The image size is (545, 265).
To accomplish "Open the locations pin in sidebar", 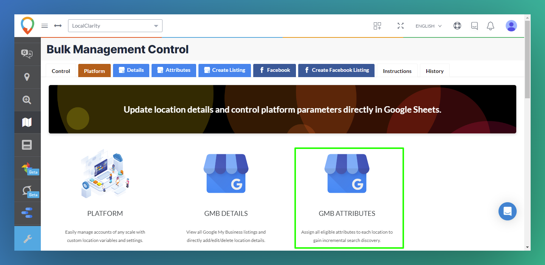I will click(27, 77).
